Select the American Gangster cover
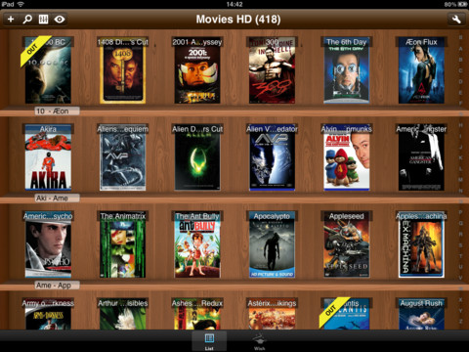The width and height of the screenshot is (469, 352). click(x=421, y=157)
